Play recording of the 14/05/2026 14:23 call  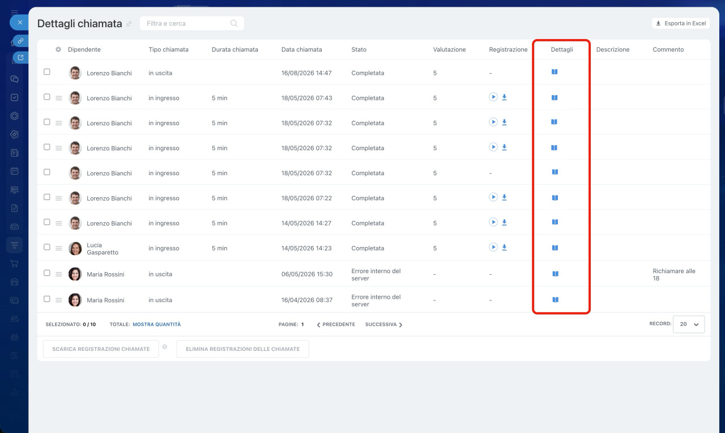493,247
